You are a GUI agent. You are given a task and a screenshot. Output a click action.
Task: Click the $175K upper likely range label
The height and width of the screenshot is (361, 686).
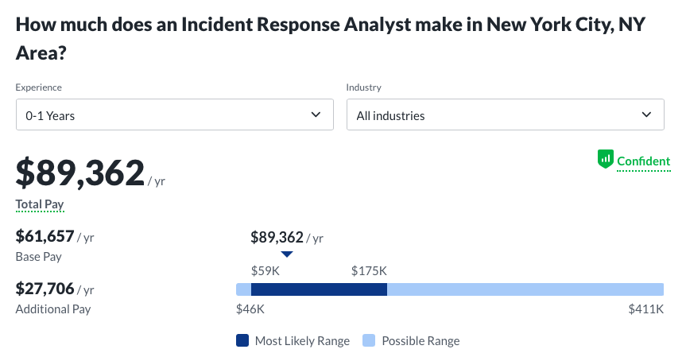coord(369,271)
